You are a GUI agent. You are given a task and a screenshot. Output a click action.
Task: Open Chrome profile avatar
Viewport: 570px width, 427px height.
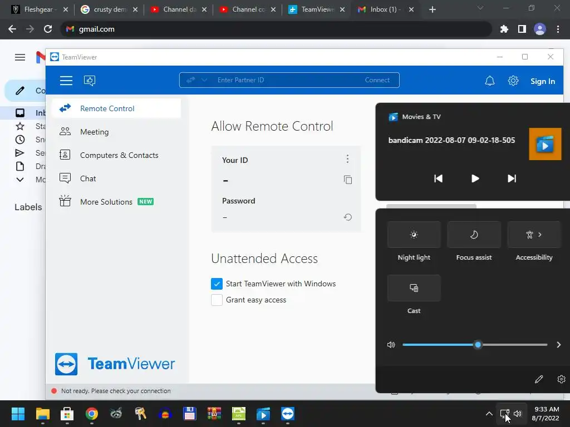coord(540,29)
